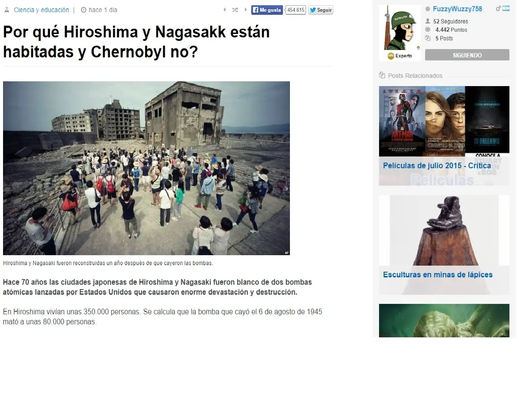
Task: Click the gray online status dot
Action: coord(428,9)
